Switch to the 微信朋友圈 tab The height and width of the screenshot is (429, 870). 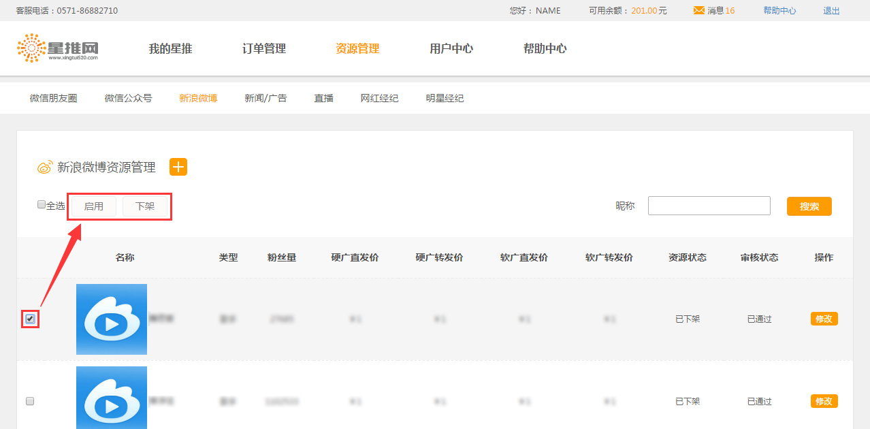pos(54,98)
